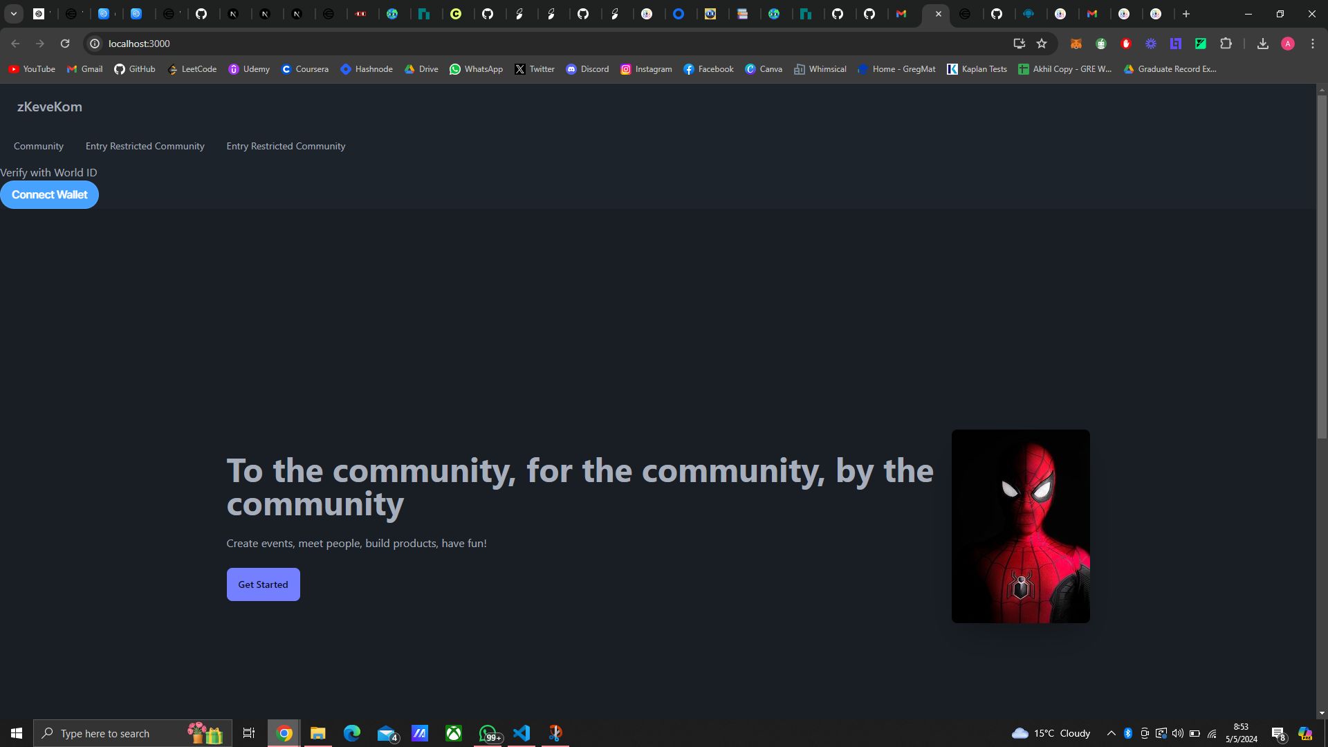This screenshot has width=1328, height=747.
Task: Click the Discord bookmark icon
Action: pyautogui.click(x=572, y=68)
